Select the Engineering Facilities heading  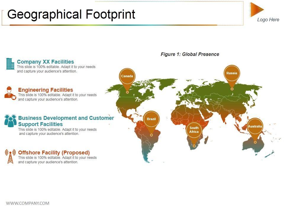click(x=46, y=90)
